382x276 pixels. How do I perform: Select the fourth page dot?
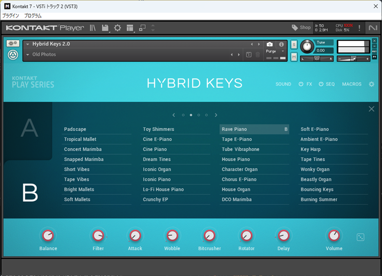pyautogui.click(x=206, y=115)
